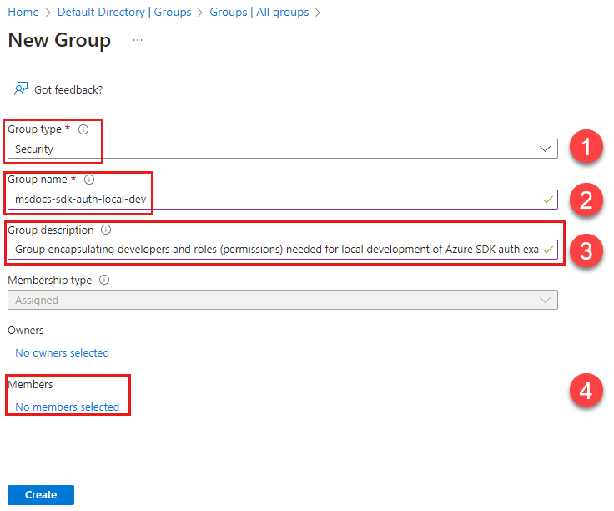Image resolution: width=614 pixels, height=511 pixels.
Task: Click the No owners selected link
Action: click(x=62, y=352)
